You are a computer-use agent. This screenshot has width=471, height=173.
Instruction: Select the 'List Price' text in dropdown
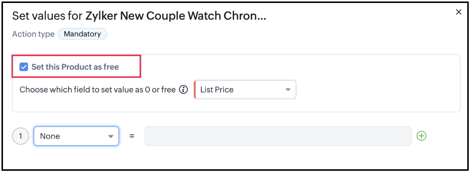coord(217,89)
